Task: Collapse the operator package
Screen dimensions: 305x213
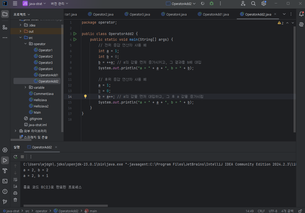Action: pyautogui.click(x=25, y=44)
